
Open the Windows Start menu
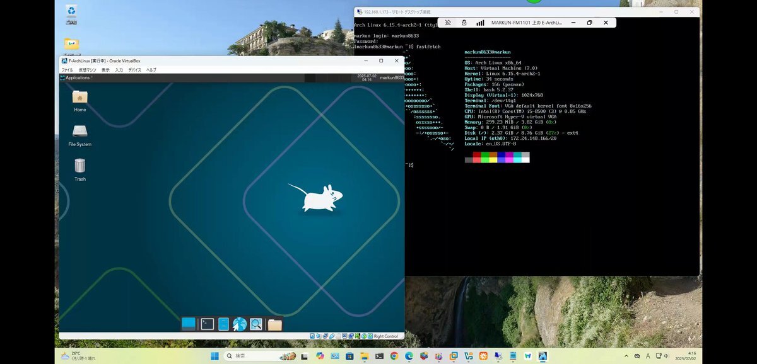point(214,356)
